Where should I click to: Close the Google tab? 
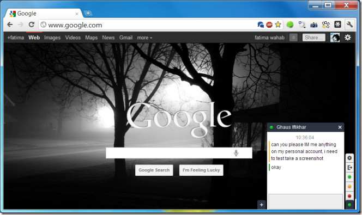(x=77, y=14)
